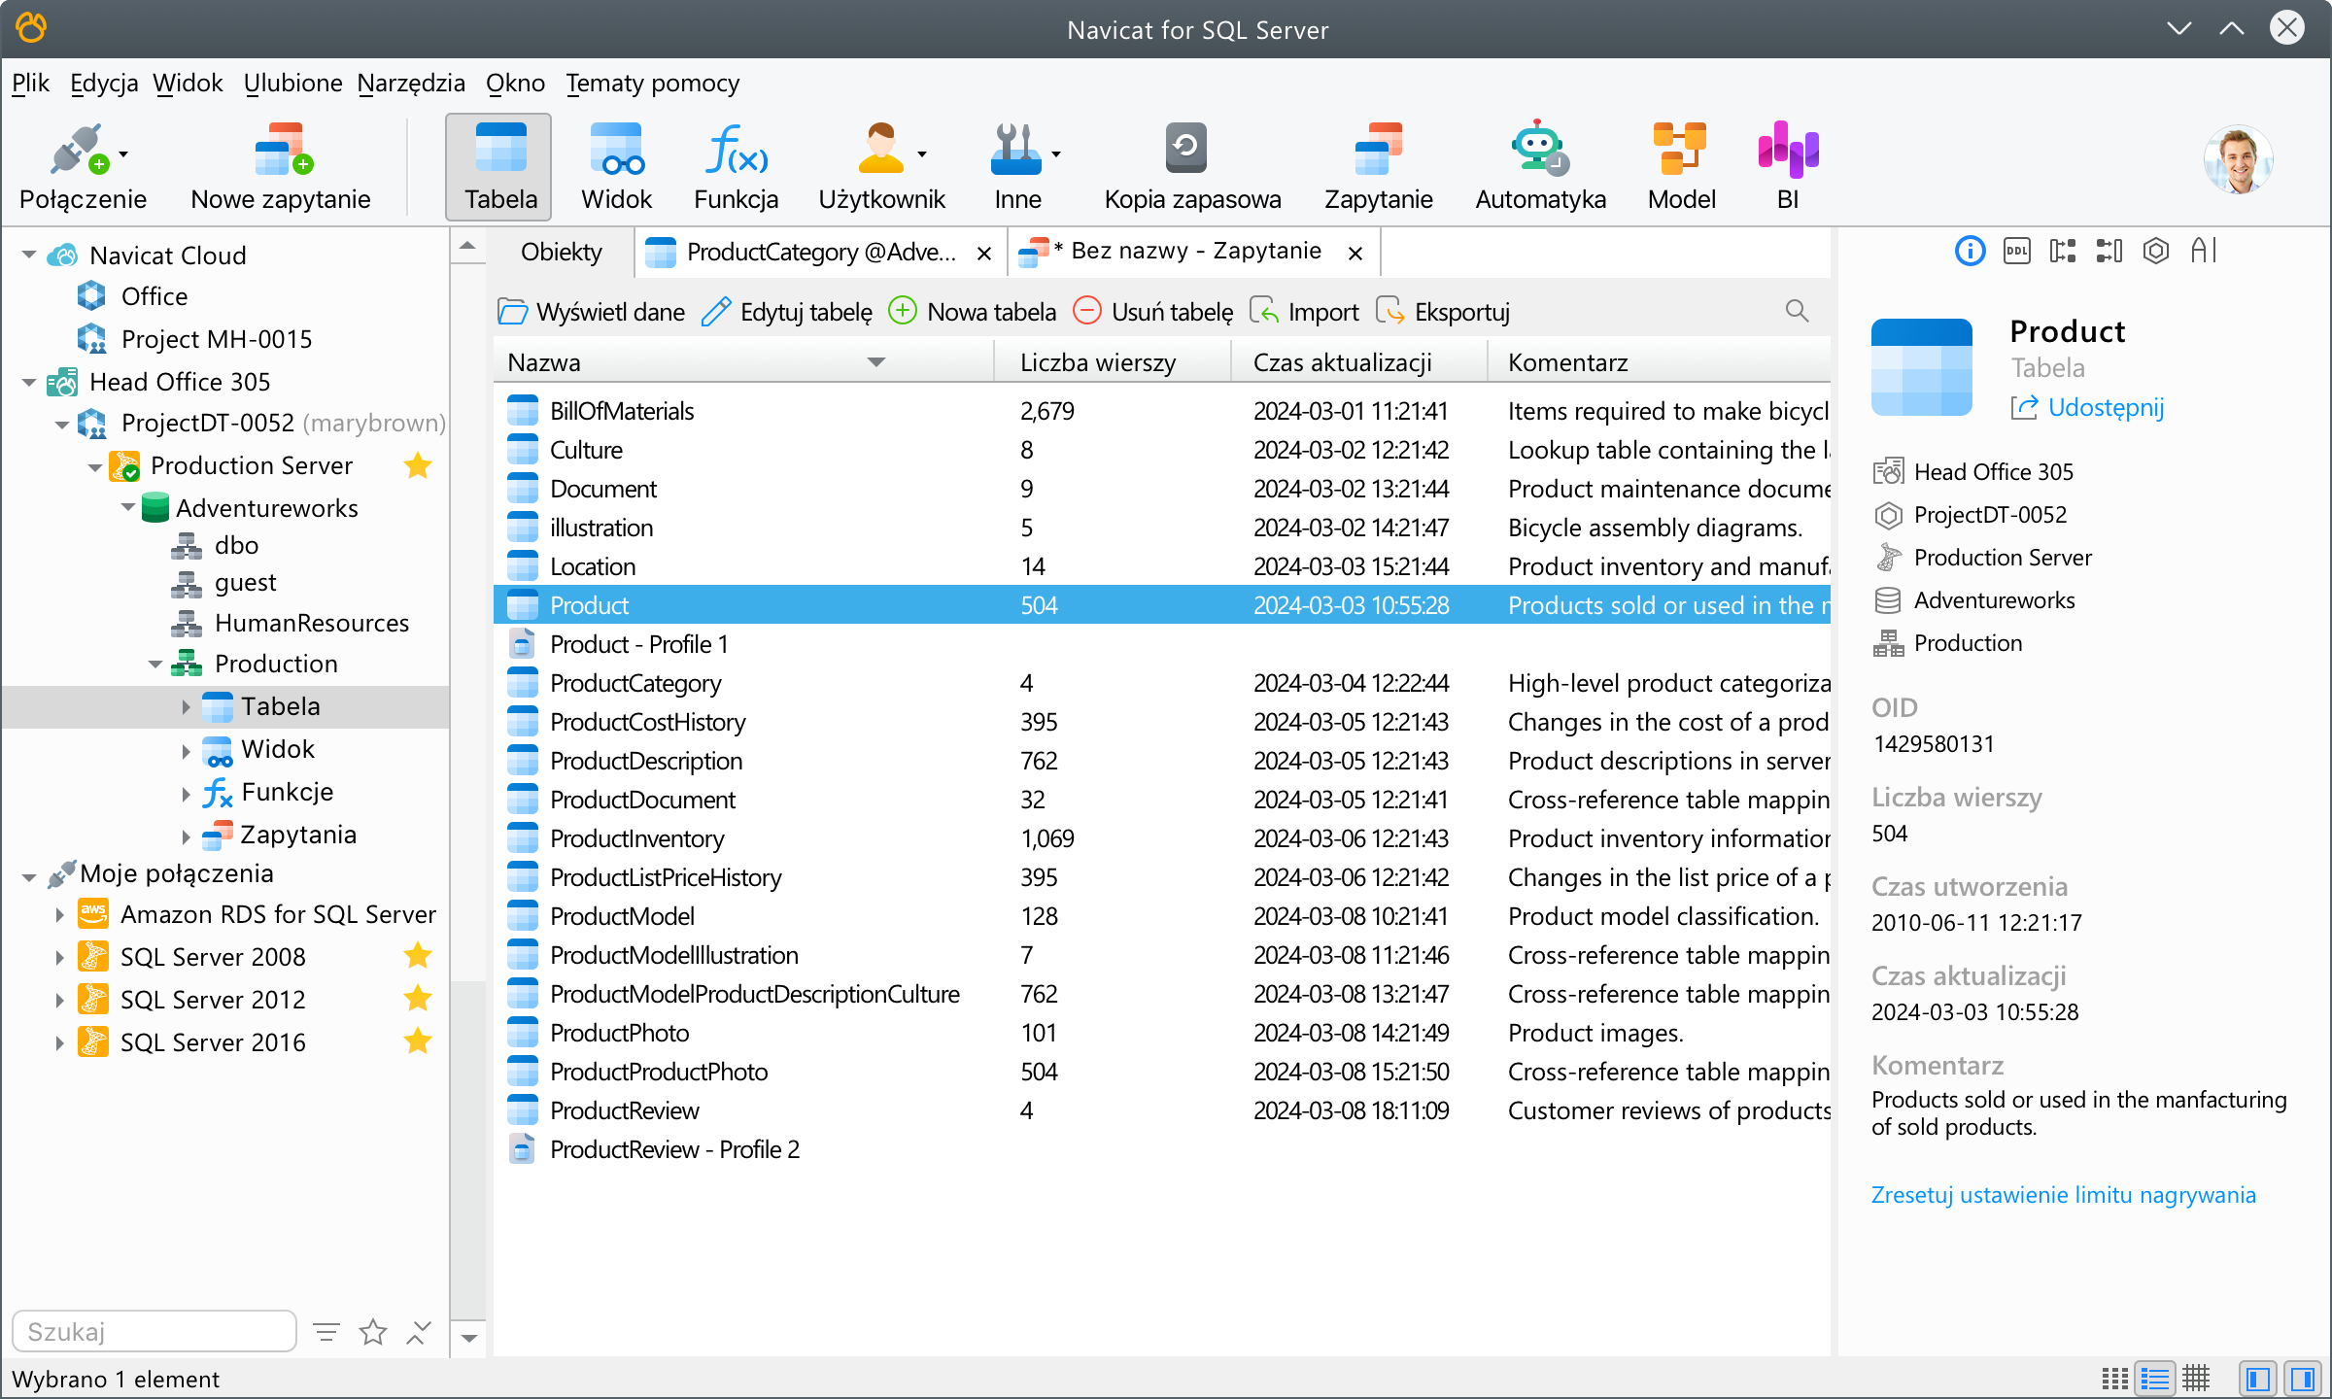Open the Narzędzia menu
The height and width of the screenshot is (1399, 2332).
click(411, 84)
